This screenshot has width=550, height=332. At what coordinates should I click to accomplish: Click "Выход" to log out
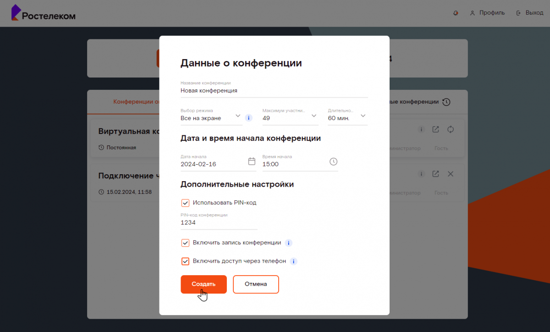pos(530,13)
